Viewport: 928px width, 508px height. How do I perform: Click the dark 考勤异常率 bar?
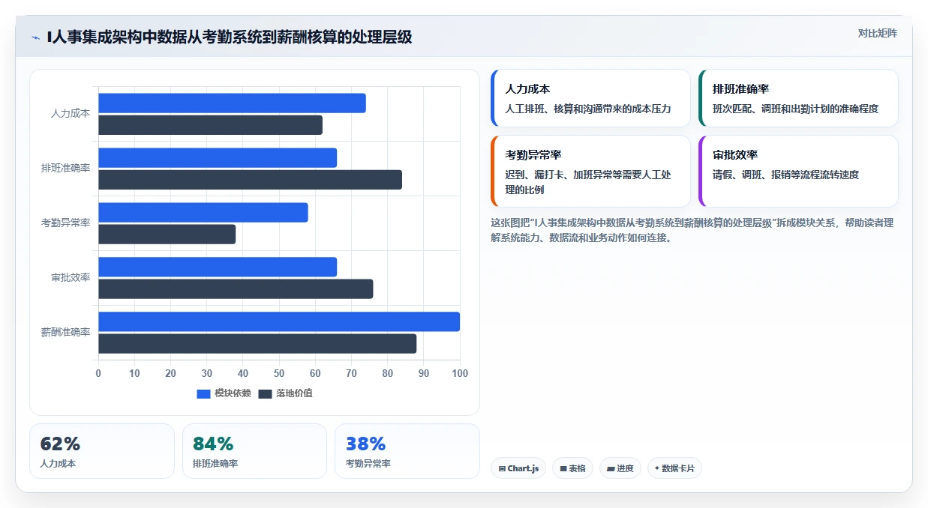click(167, 235)
